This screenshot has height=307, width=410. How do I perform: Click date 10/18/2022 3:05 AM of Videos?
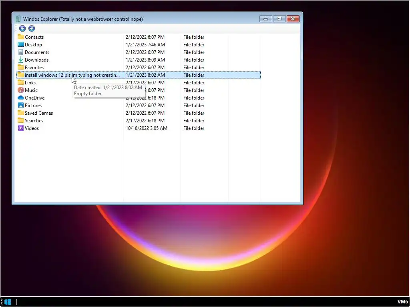point(147,128)
